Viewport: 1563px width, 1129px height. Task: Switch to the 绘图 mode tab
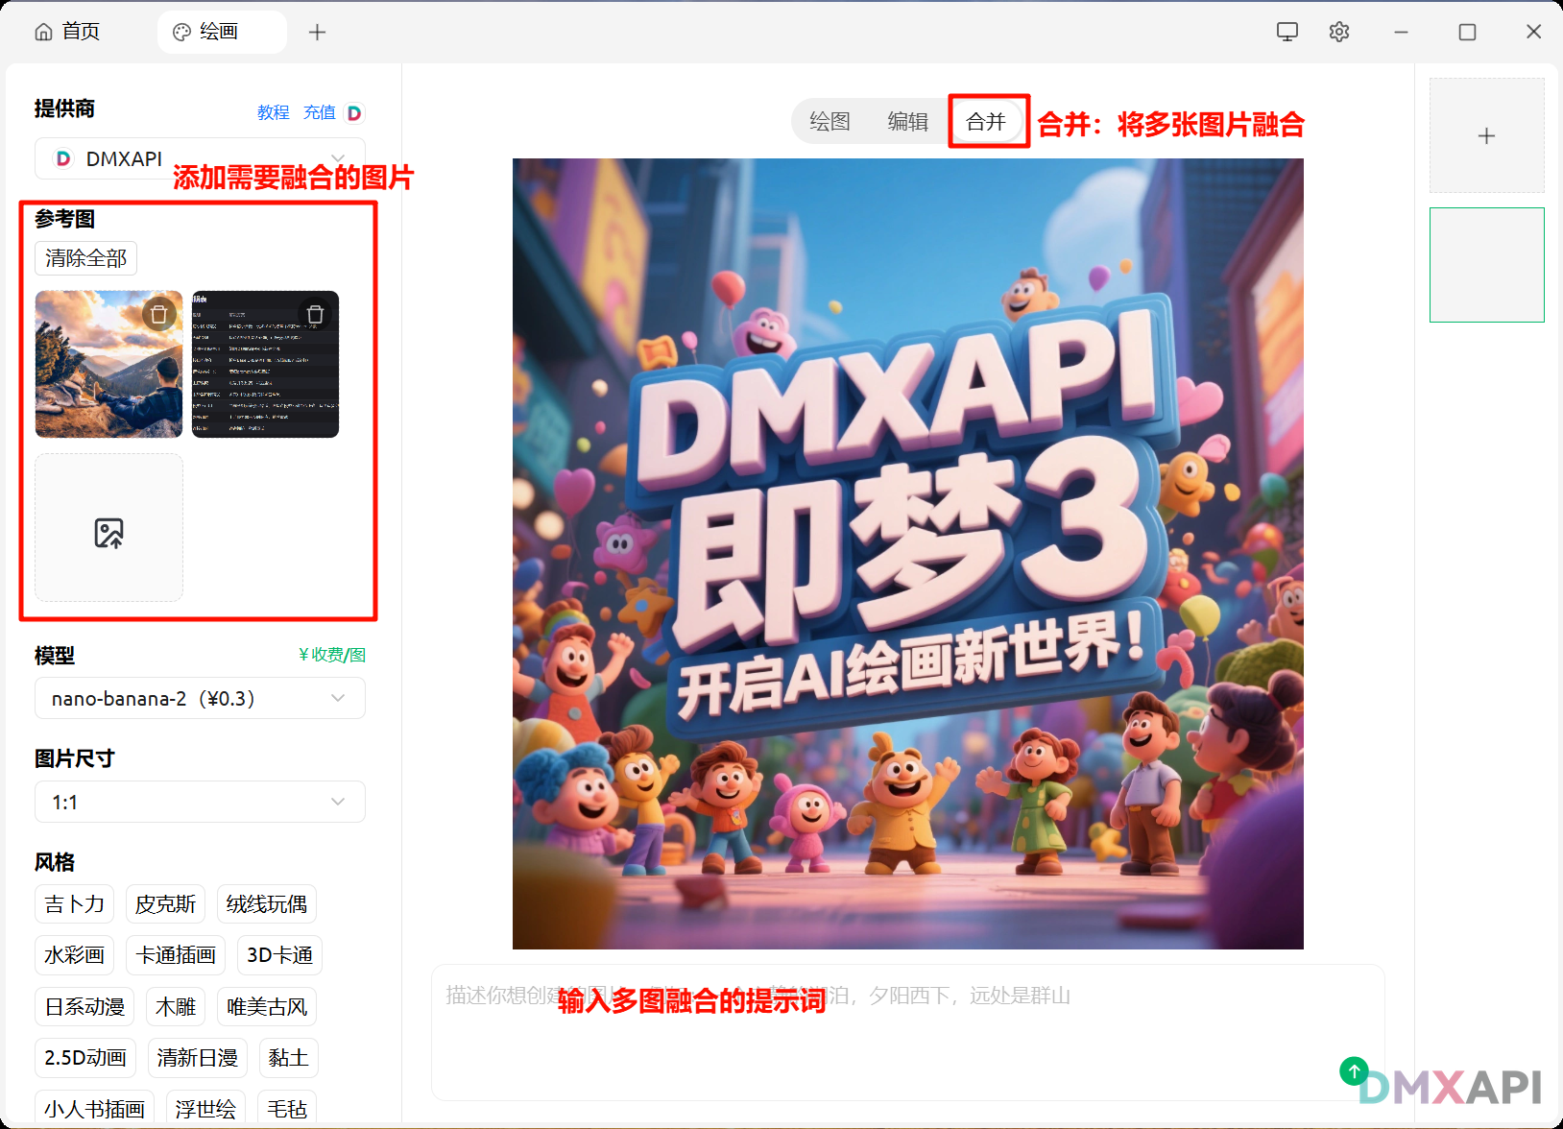pos(830,122)
